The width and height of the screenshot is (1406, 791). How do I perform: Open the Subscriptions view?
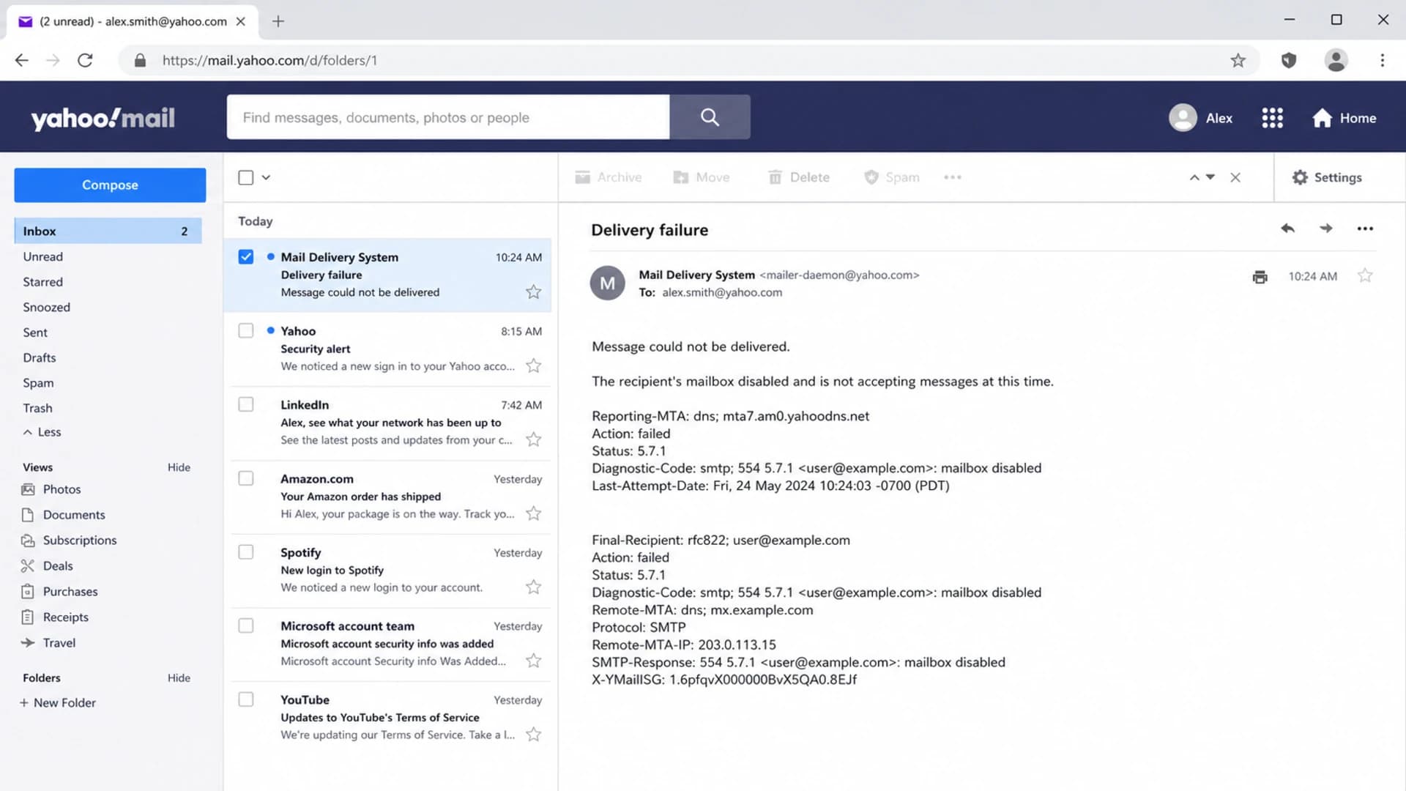coord(70,540)
